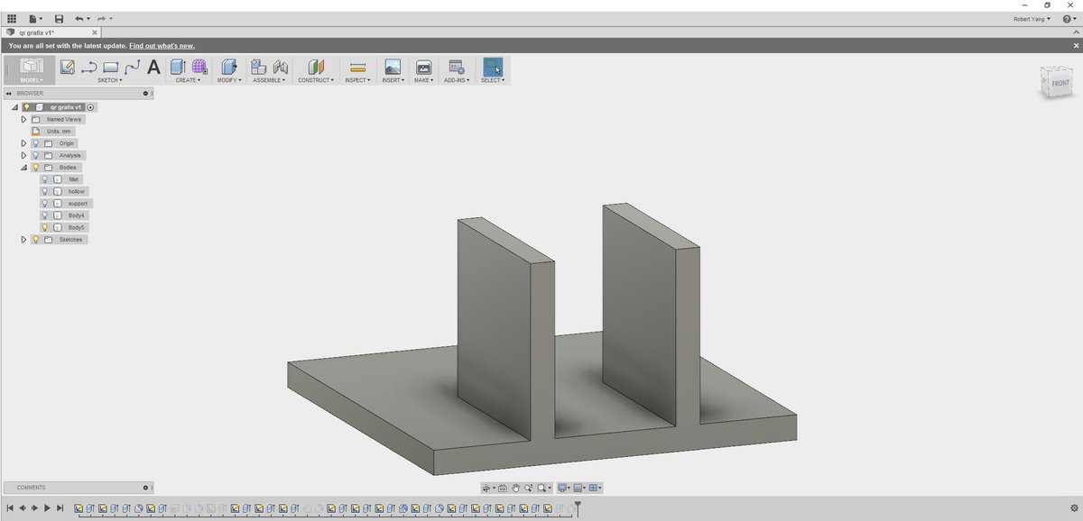Expand the Comments panel
The height and width of the screenshot is (521, 1083).
coord(145,488)
